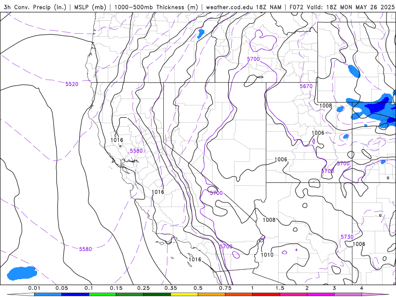Click '1000-500mb Thickness (m)' in the header
Viewport: 396px width, 297px height.
pos(156,7)
